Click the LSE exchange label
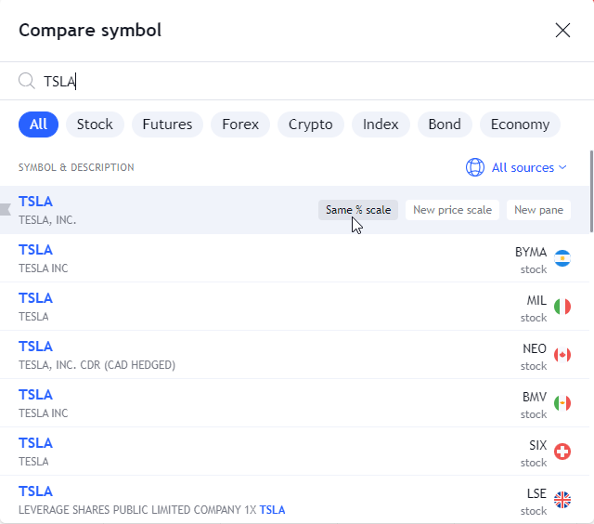Viewport: 594px width, 524px height. [x=536, y=493]
